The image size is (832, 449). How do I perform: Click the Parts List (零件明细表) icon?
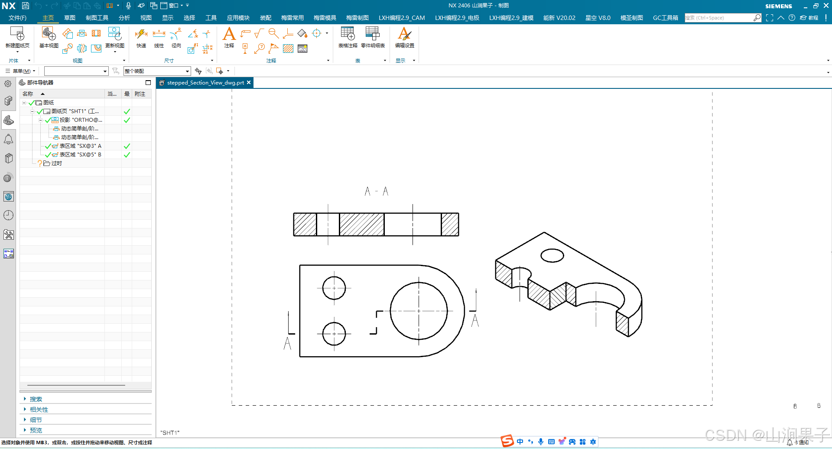pos(373,33)
